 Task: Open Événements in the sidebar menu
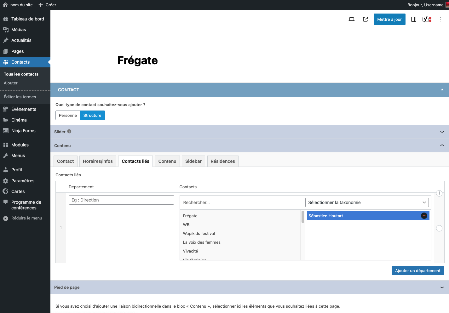(x=24, y=109)
